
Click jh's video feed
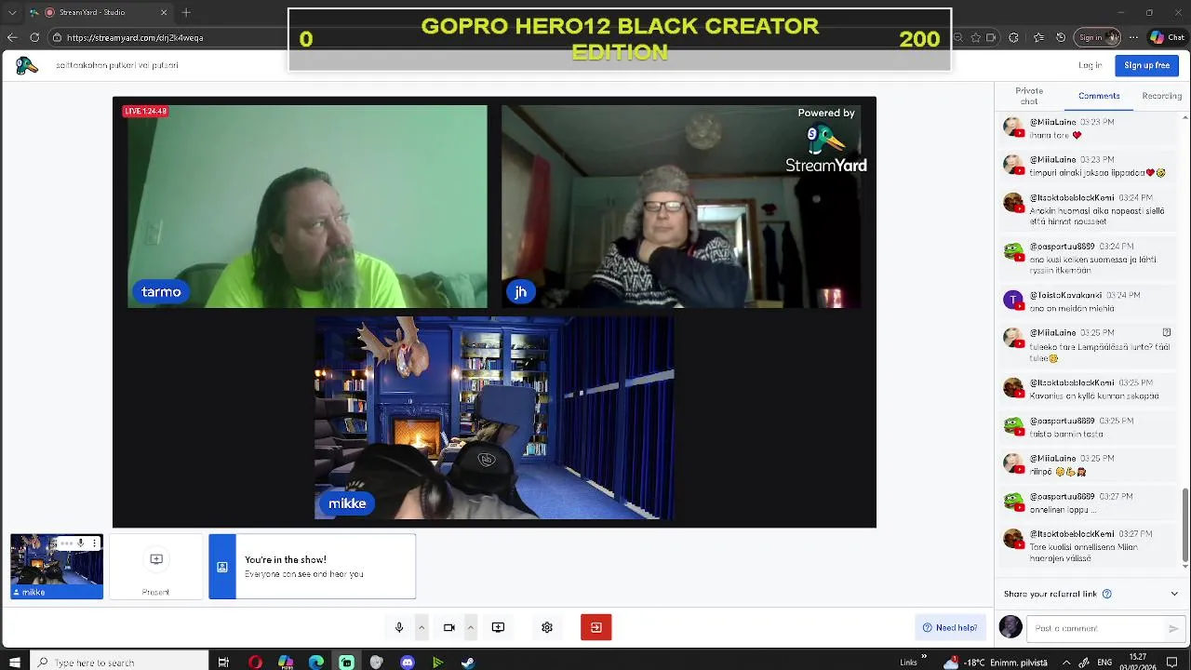(x=681, y=206)
